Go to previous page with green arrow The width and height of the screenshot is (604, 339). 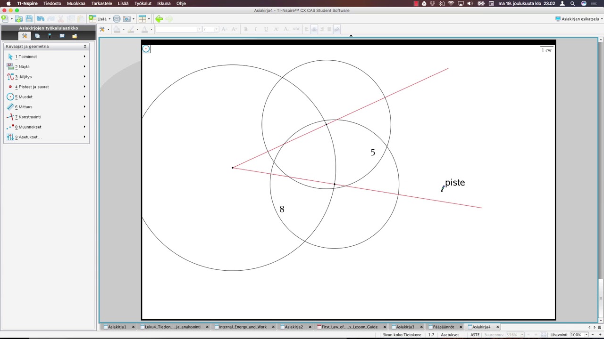(x=159, y=19)
